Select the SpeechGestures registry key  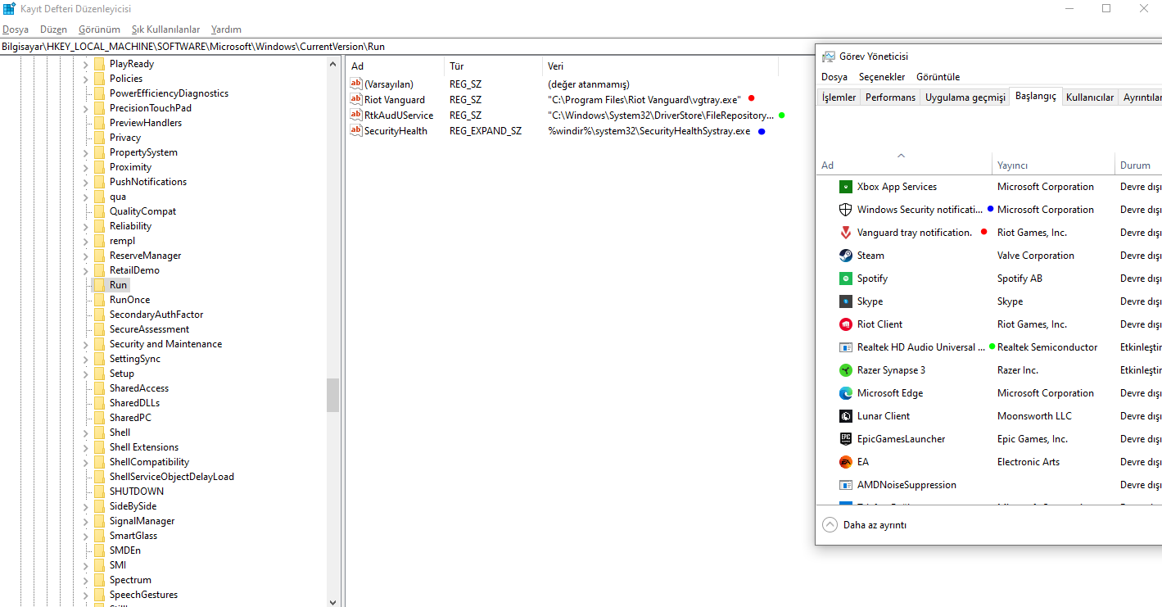(x=143, y=595)
